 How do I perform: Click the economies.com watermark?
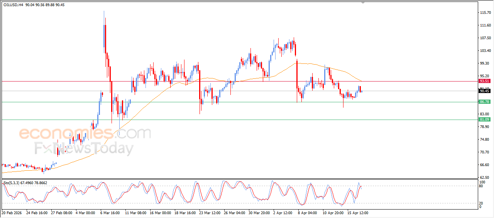pyautogui.click(x=85, y=133)
